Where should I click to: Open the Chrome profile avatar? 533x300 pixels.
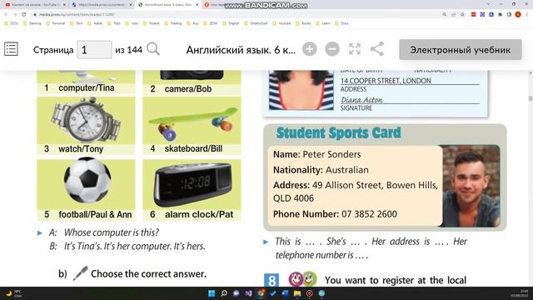[x=518, y=15]
